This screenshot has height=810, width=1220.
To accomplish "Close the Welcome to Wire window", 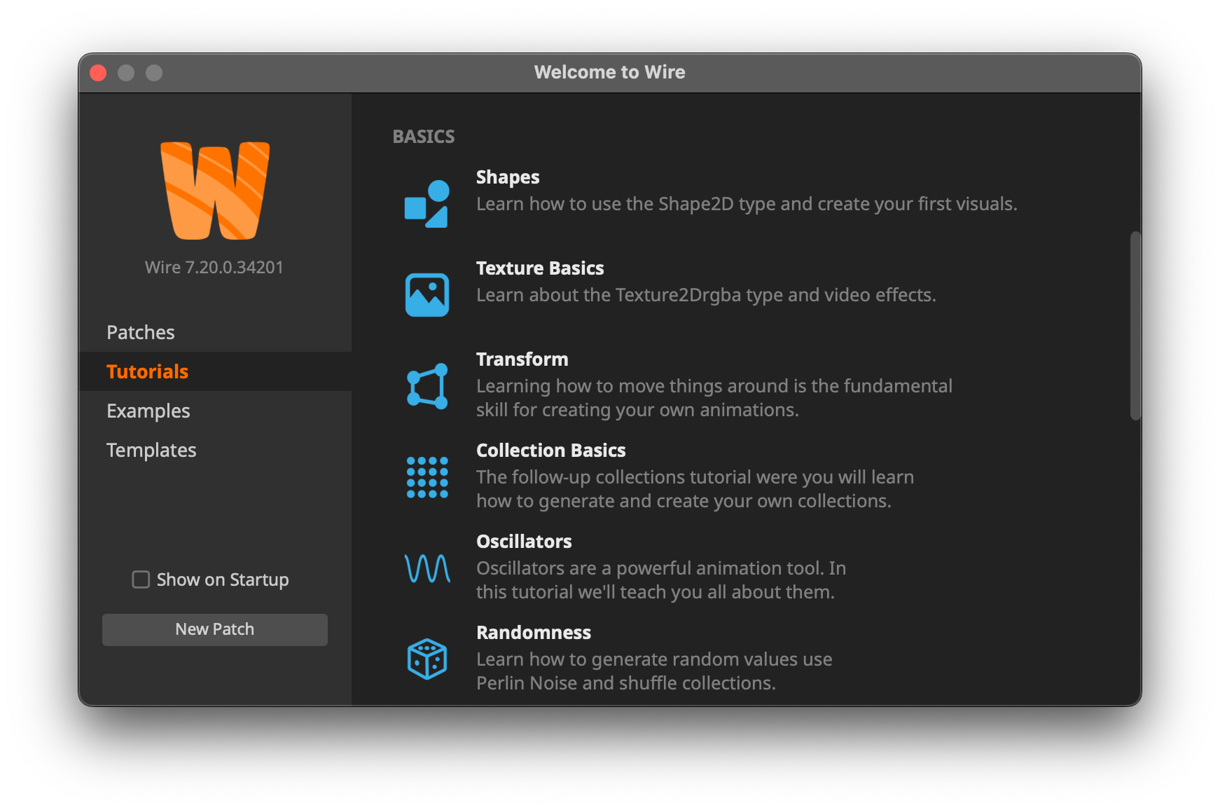I will coord(99,73).
